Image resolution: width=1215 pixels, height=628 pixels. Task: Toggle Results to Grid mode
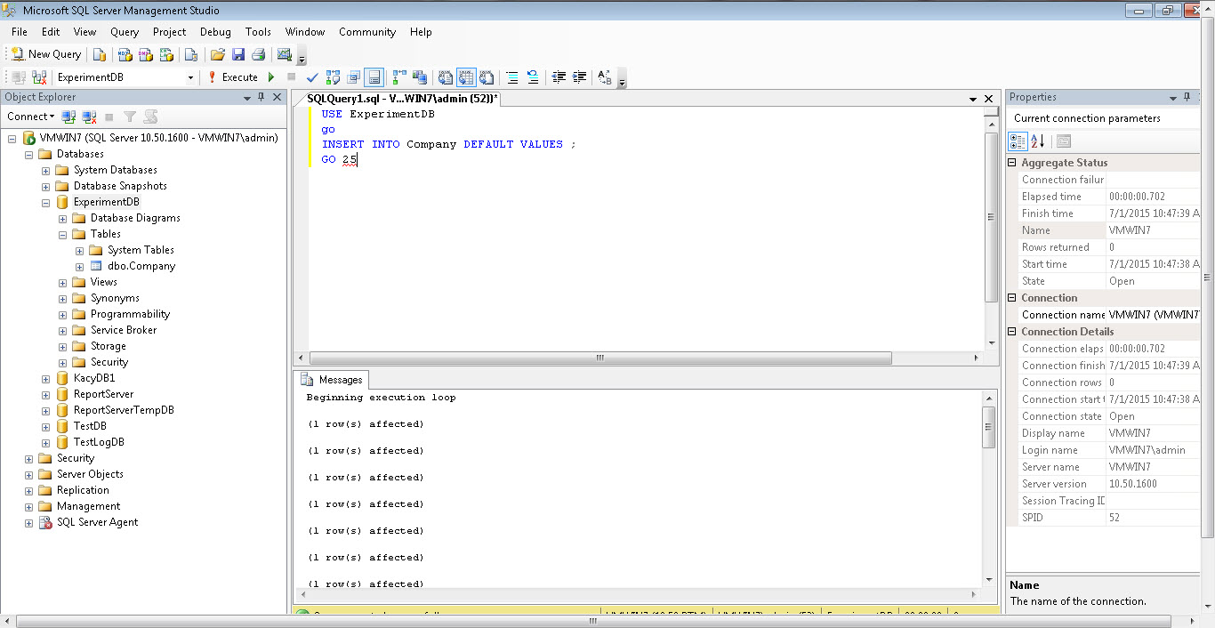coord(466,77)
